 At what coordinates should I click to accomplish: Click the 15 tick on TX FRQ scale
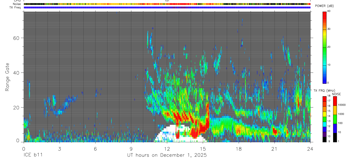329,111
